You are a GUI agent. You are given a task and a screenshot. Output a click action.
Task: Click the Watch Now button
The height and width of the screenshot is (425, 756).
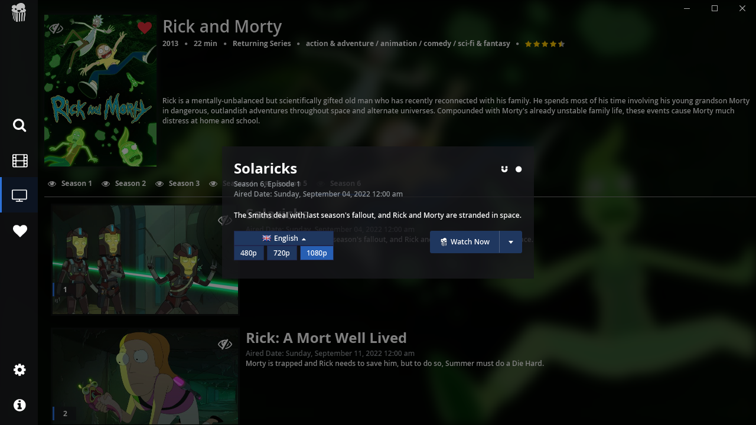(465, 242)
